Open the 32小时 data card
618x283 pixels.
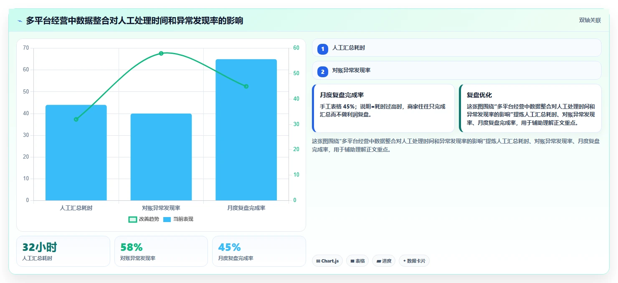[63, 251]
